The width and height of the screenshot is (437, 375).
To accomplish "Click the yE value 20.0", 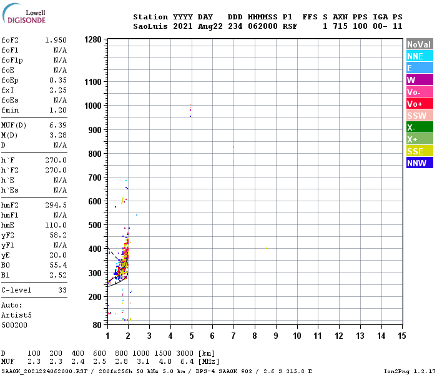I will click(58, 255).
